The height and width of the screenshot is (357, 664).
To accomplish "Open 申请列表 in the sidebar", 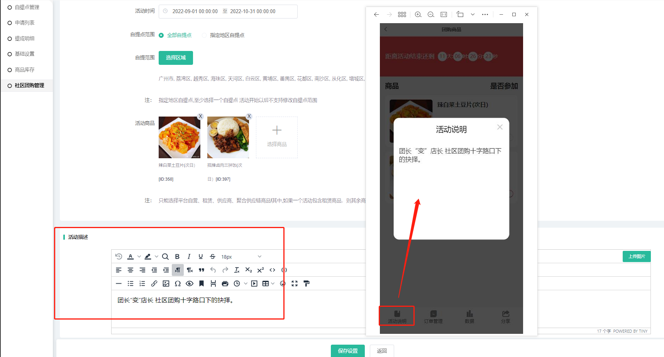I will (x=24, y=23).
